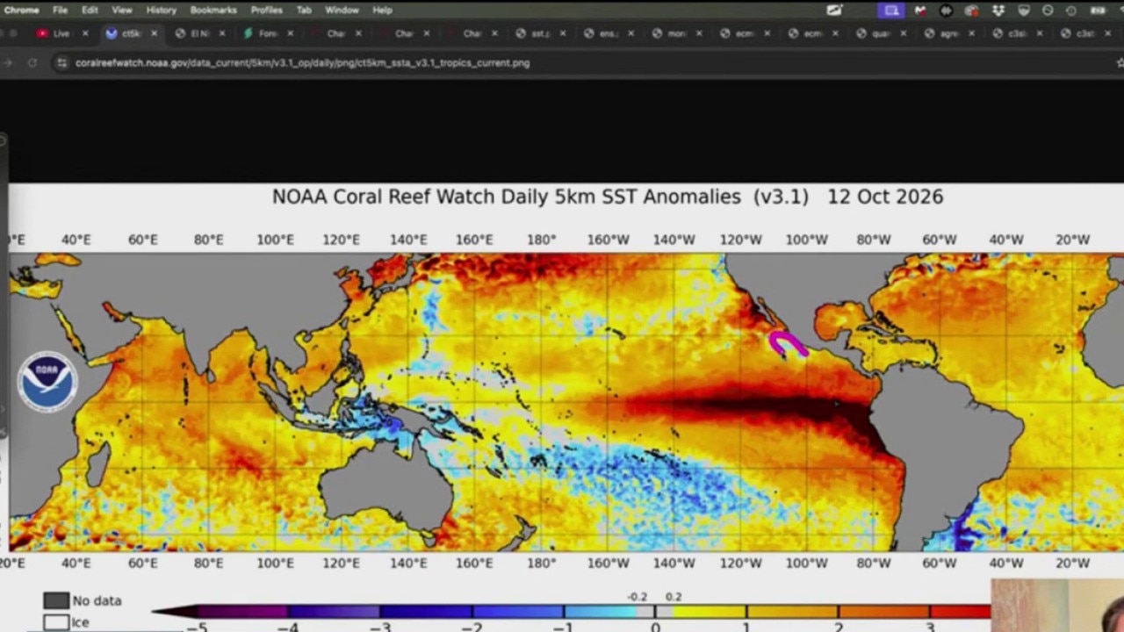The height and width of the screenshot is (632, 1124).
Task: Bookmark this page with the star icon
Action: 1119,63
